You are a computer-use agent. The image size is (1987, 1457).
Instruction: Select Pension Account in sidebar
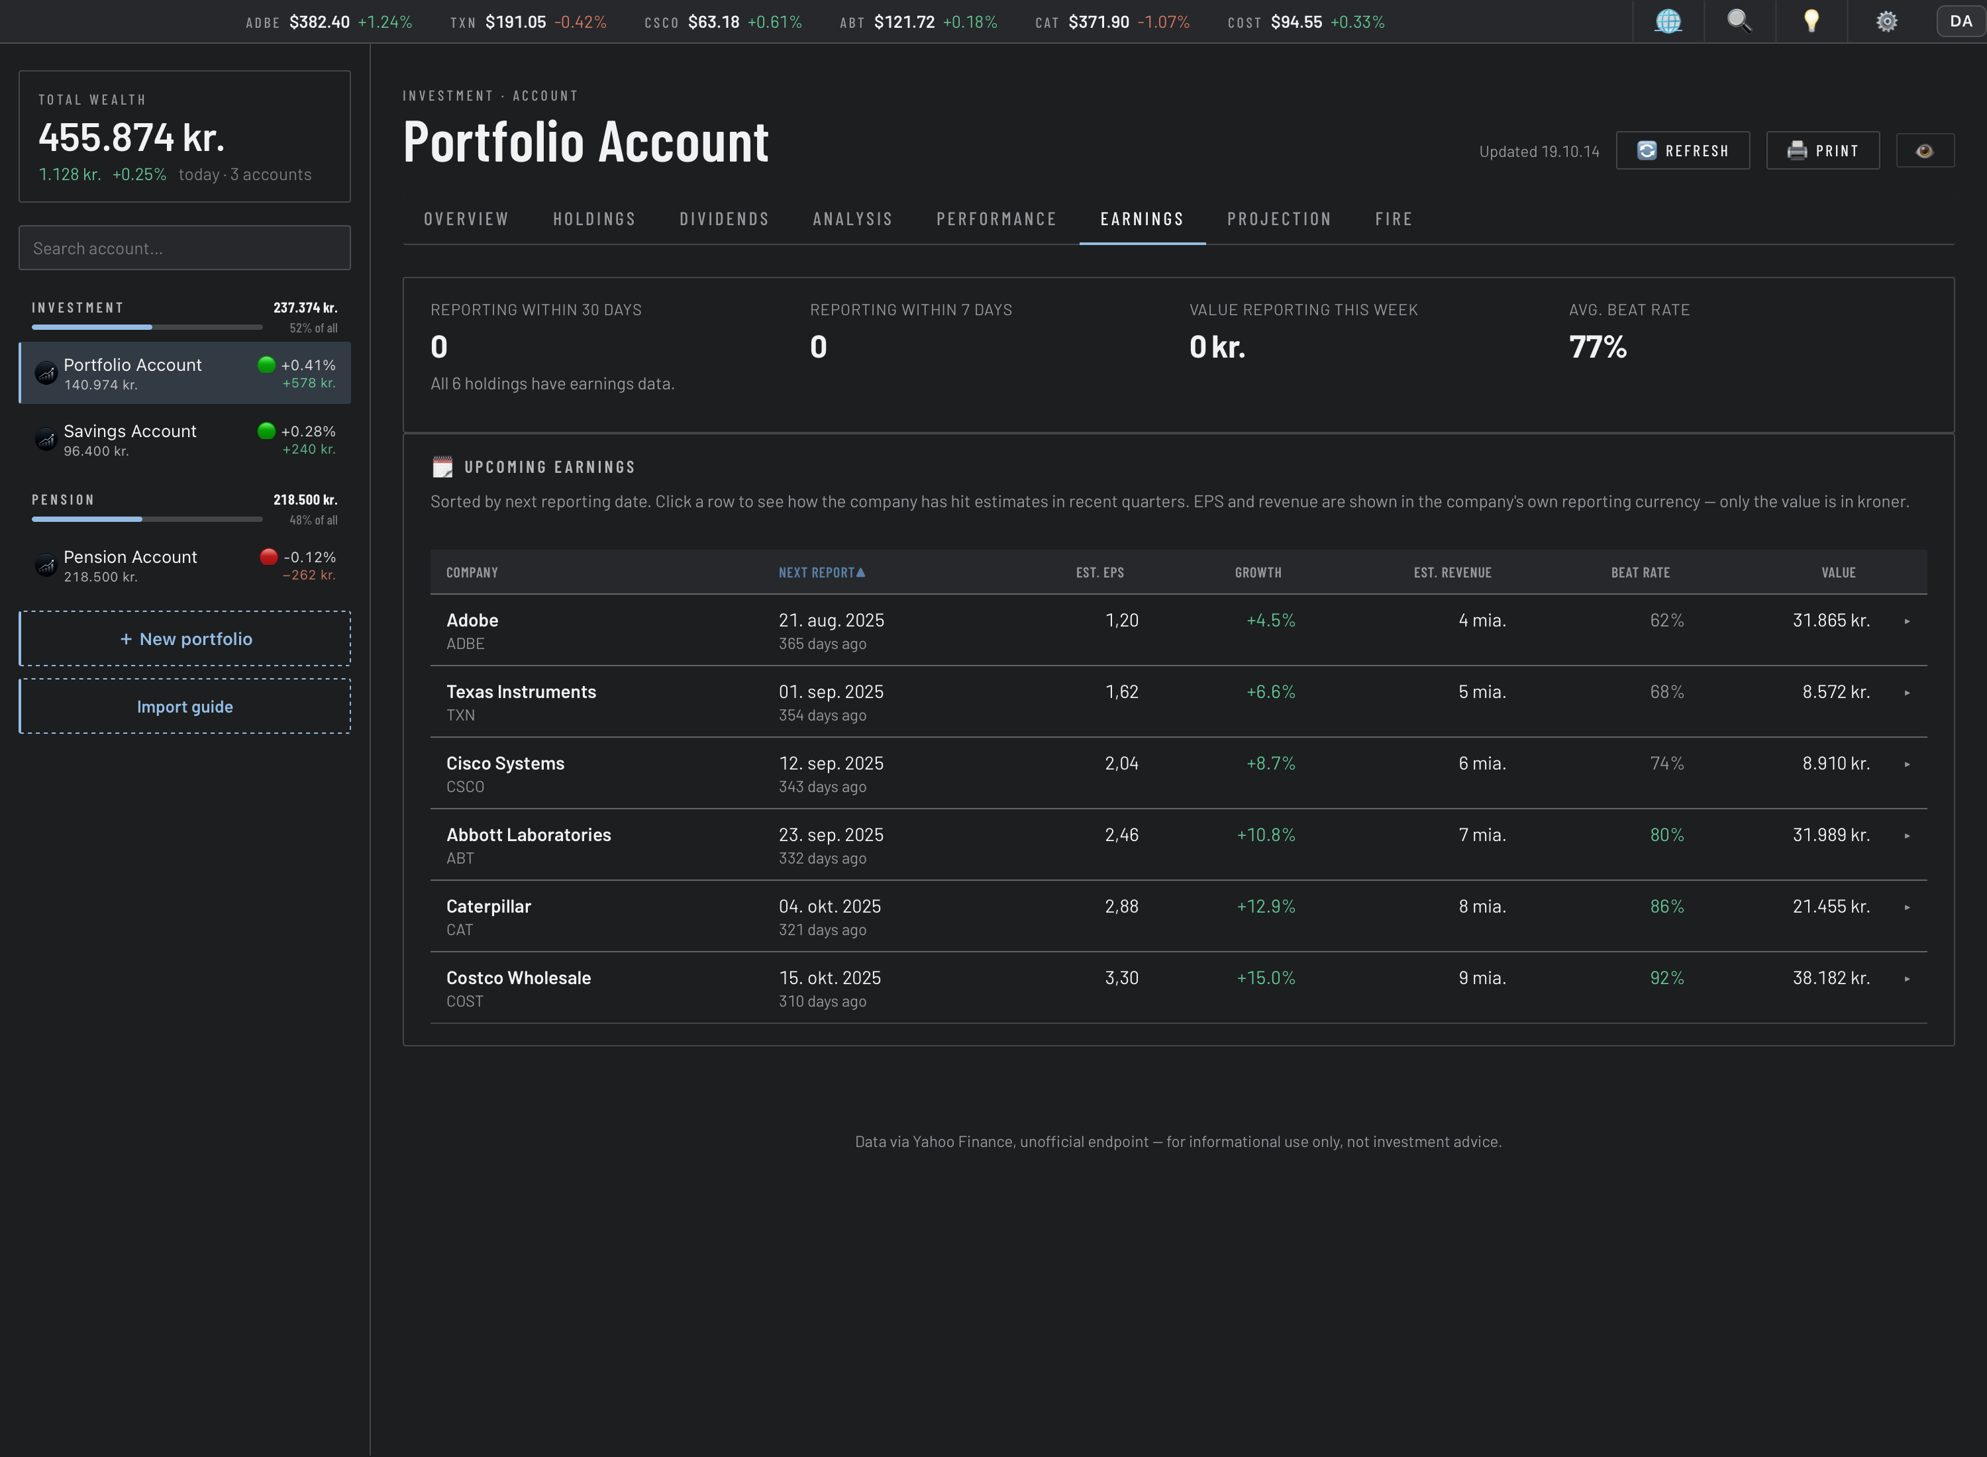click(x=185, y=566)
